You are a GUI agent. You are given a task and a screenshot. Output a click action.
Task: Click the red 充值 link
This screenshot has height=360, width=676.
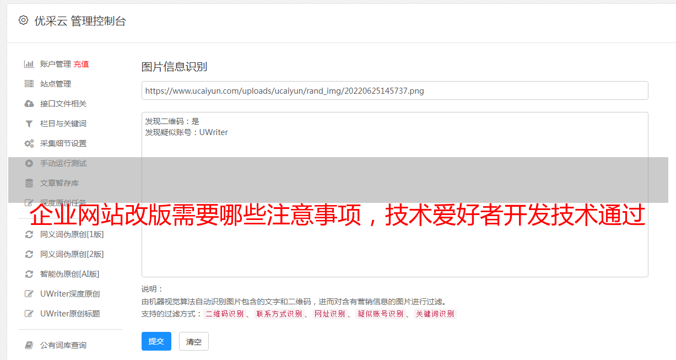tap(81, 64)
